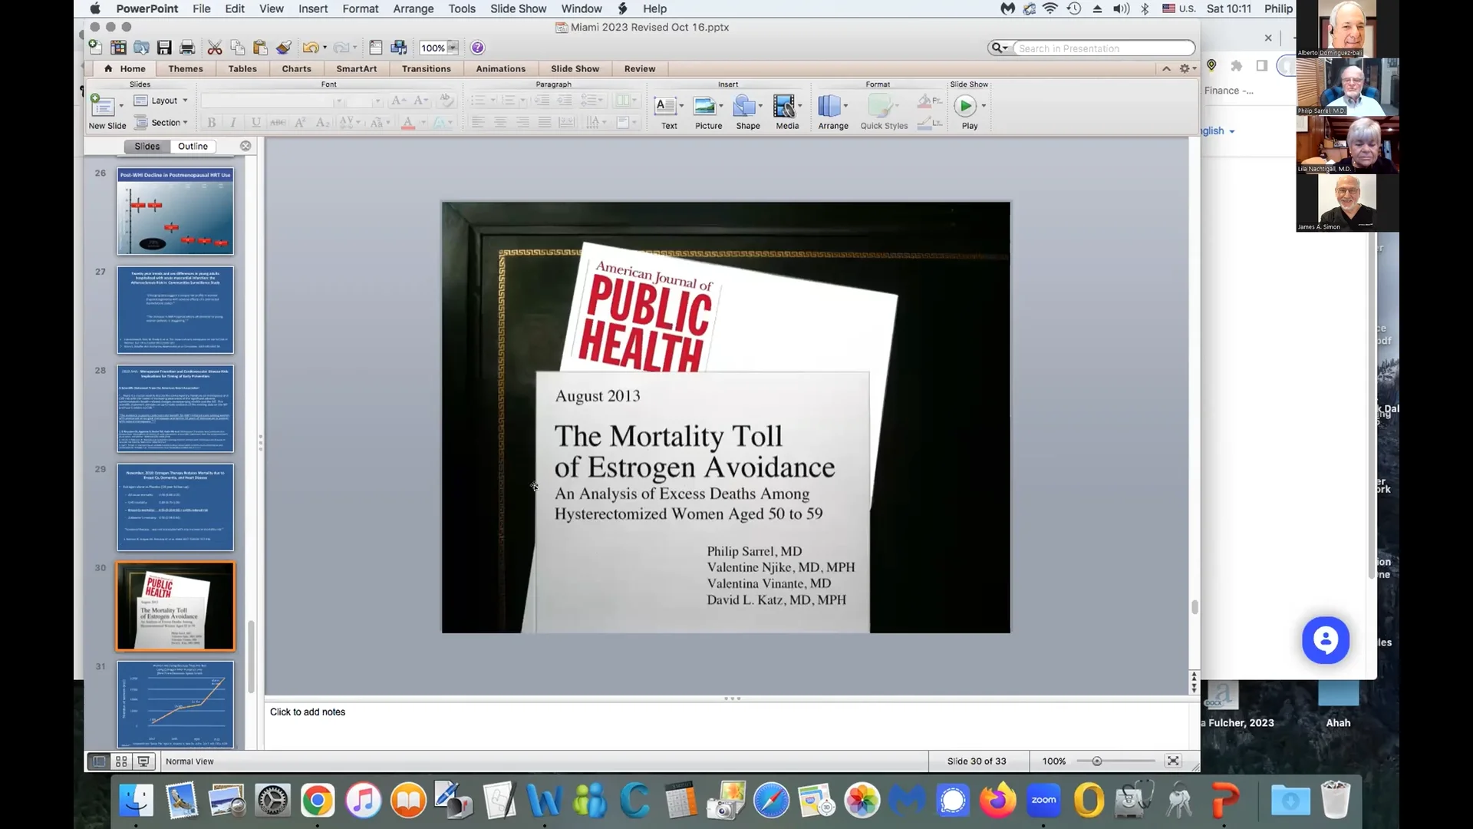Switch to the Transitions ribbon tab
This screenshot has height=829, width=1473.
(427, 68)
